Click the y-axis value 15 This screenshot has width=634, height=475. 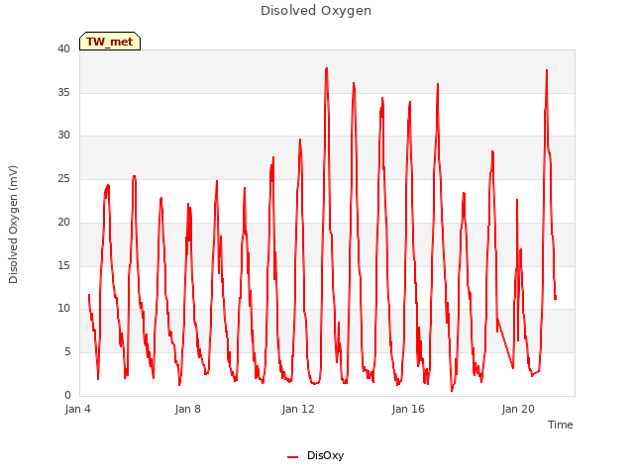pos(63,265)
